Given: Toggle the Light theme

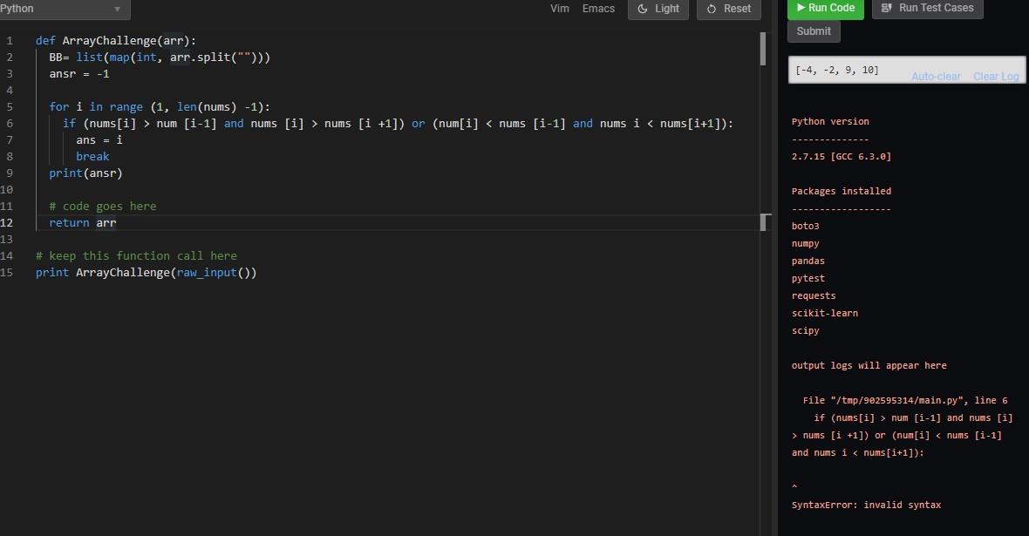Looking at the screenshot, I should point(658,9).
